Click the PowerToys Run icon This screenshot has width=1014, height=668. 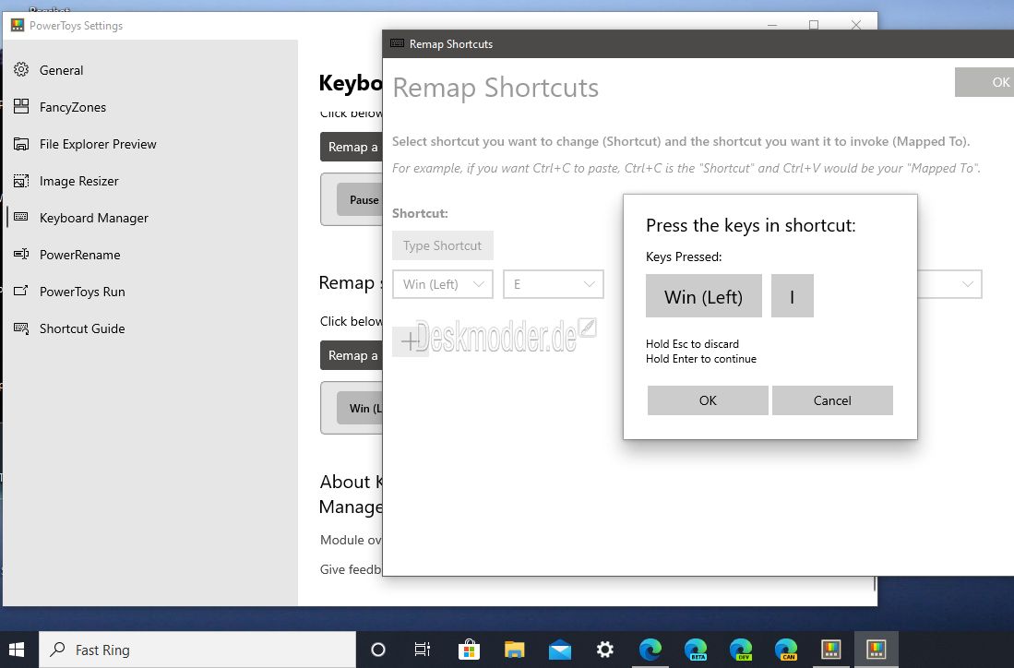click(21, 291)
